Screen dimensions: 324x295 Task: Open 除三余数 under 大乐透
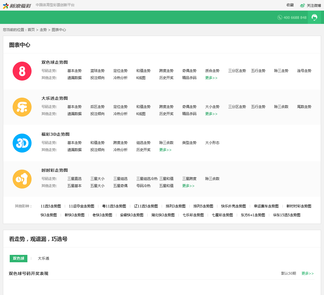click(x=281, y=107)
